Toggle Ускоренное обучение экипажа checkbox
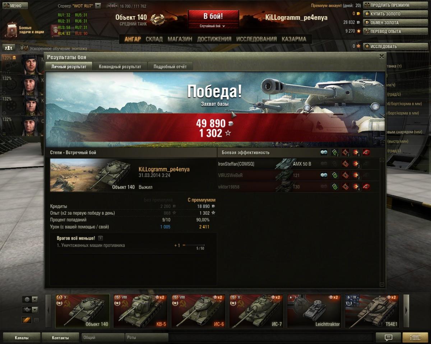431x344 pixels. 26,48
